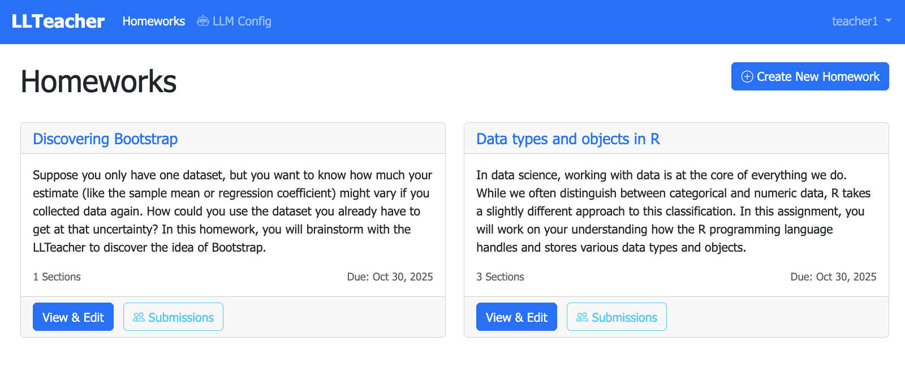Click View & Edit for Discovering Bootstrap
Viewport: 905px width, 371px height.
(73, 317)
